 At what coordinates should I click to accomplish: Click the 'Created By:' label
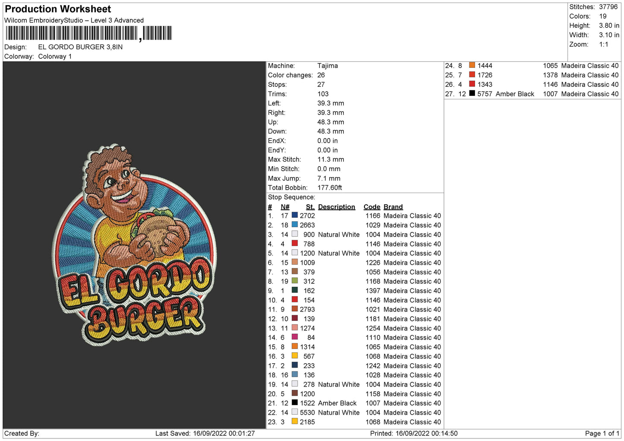click(22, 433)
